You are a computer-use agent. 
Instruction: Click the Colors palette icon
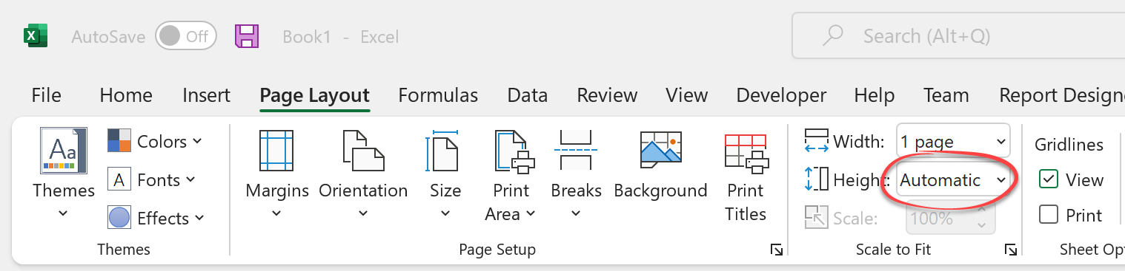(119, 140)
